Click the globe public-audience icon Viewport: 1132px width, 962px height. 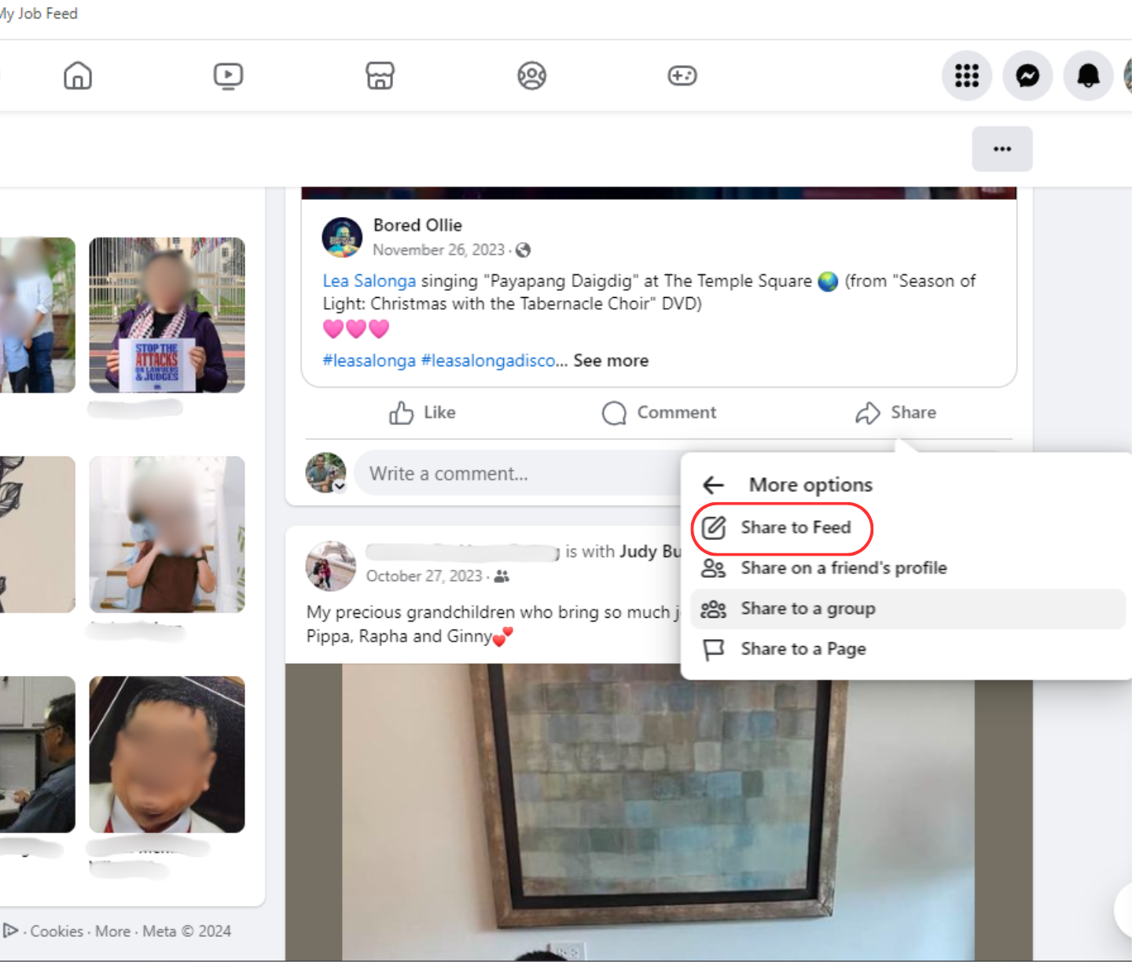click(x=523, y=250)
